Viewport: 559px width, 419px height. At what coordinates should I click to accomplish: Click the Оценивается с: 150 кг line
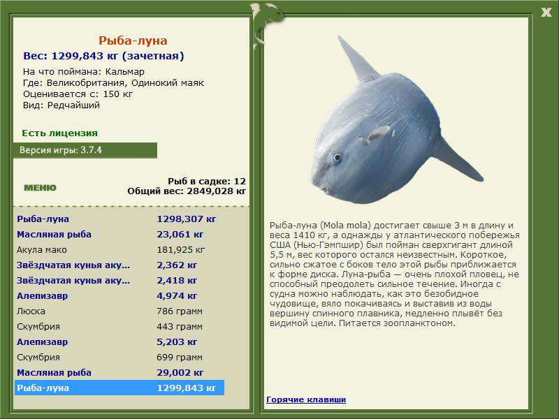[78, 94]
